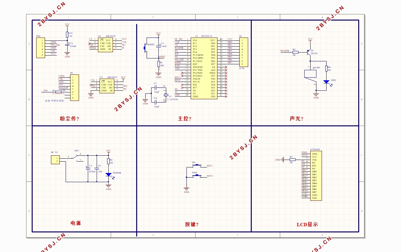Select the LED1 diode symbol
Screen dimensions: 401x252
[326, 82]
